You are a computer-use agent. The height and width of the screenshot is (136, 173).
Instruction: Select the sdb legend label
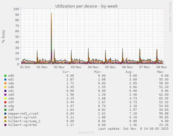(11, 87)
